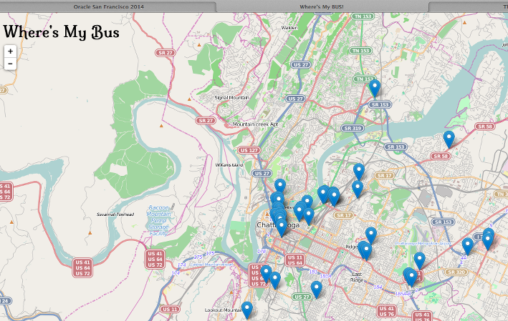This screenshot has height=321, width=508.
Task: Click the bus marker above SR 58
Action: tap(449, 139)
